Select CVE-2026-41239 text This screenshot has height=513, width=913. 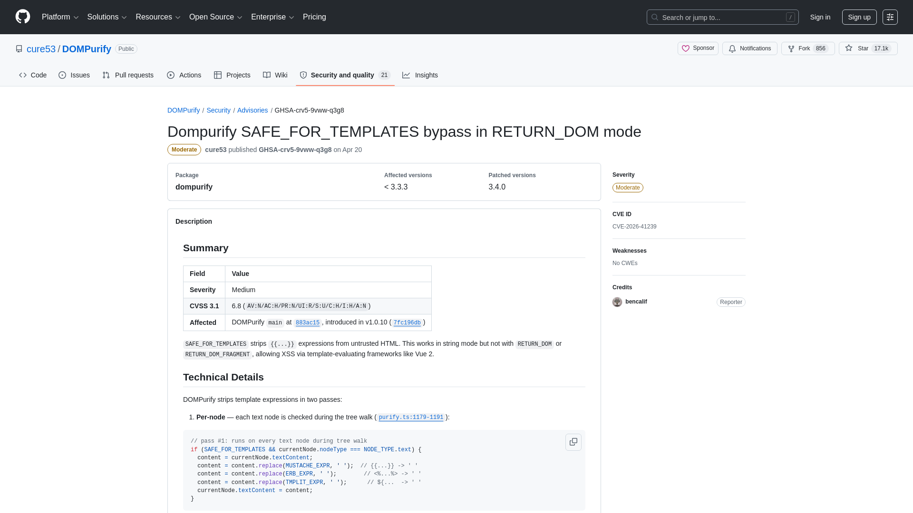coord(634,227)
